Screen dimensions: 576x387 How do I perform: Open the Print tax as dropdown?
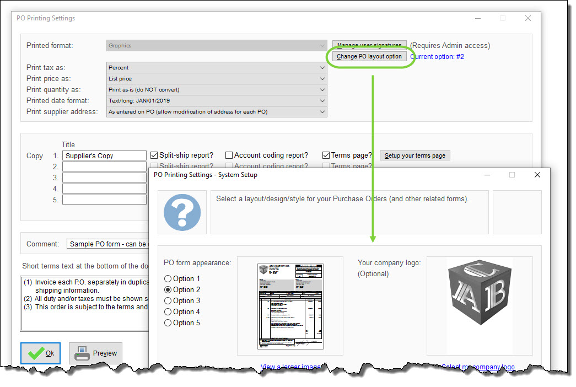(x=217, y=68)
